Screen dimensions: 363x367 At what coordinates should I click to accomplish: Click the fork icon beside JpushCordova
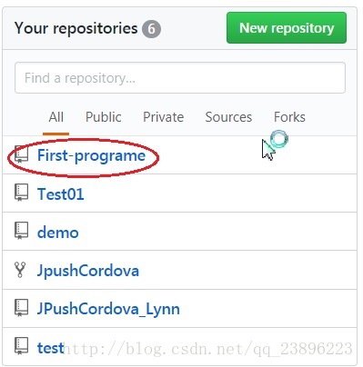click(x=20, y=270)
